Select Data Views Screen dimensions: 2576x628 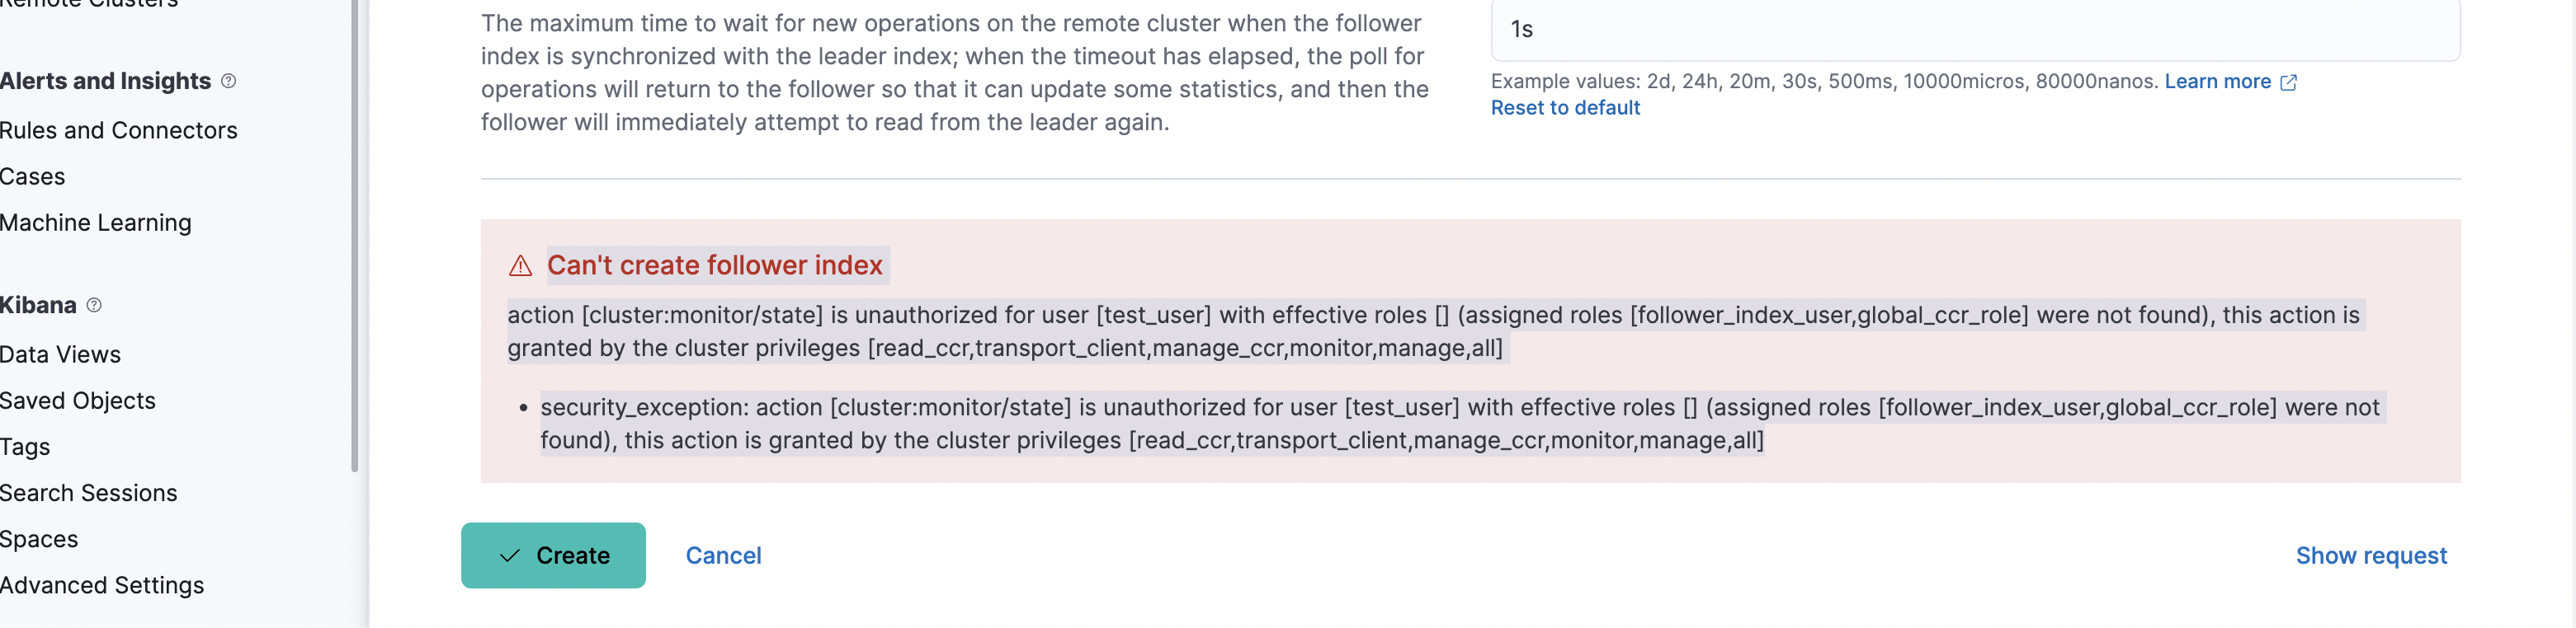60,354
